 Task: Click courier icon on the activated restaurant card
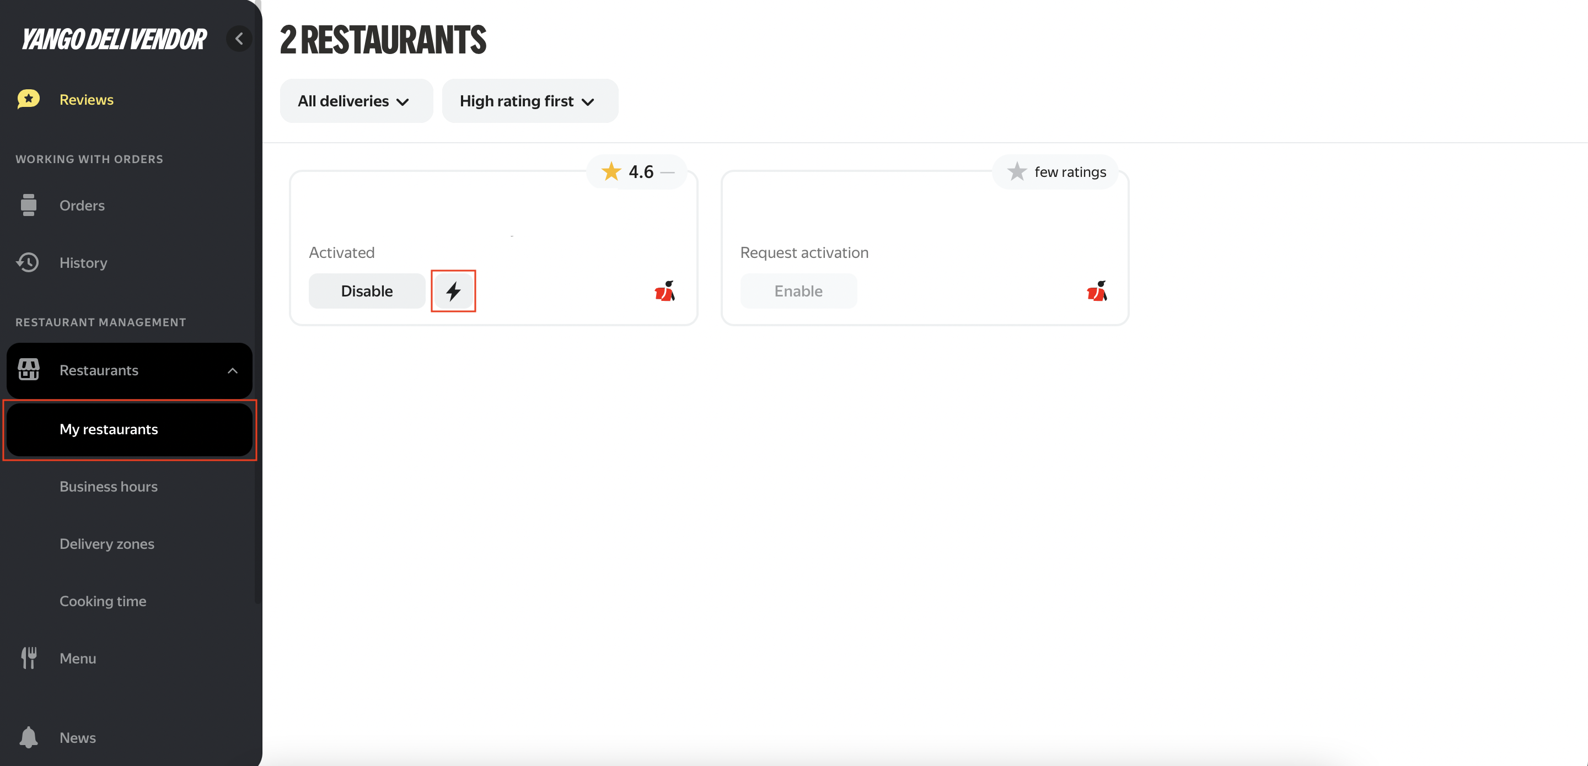[664, 291]
